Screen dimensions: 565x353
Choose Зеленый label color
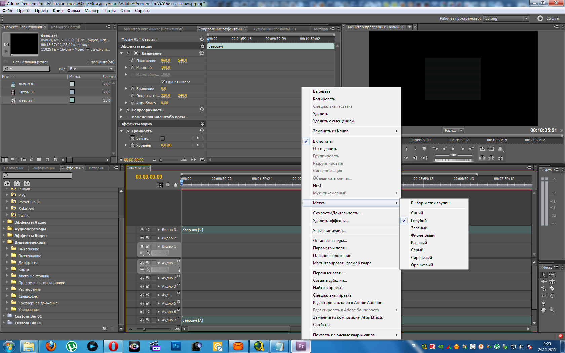419,228
